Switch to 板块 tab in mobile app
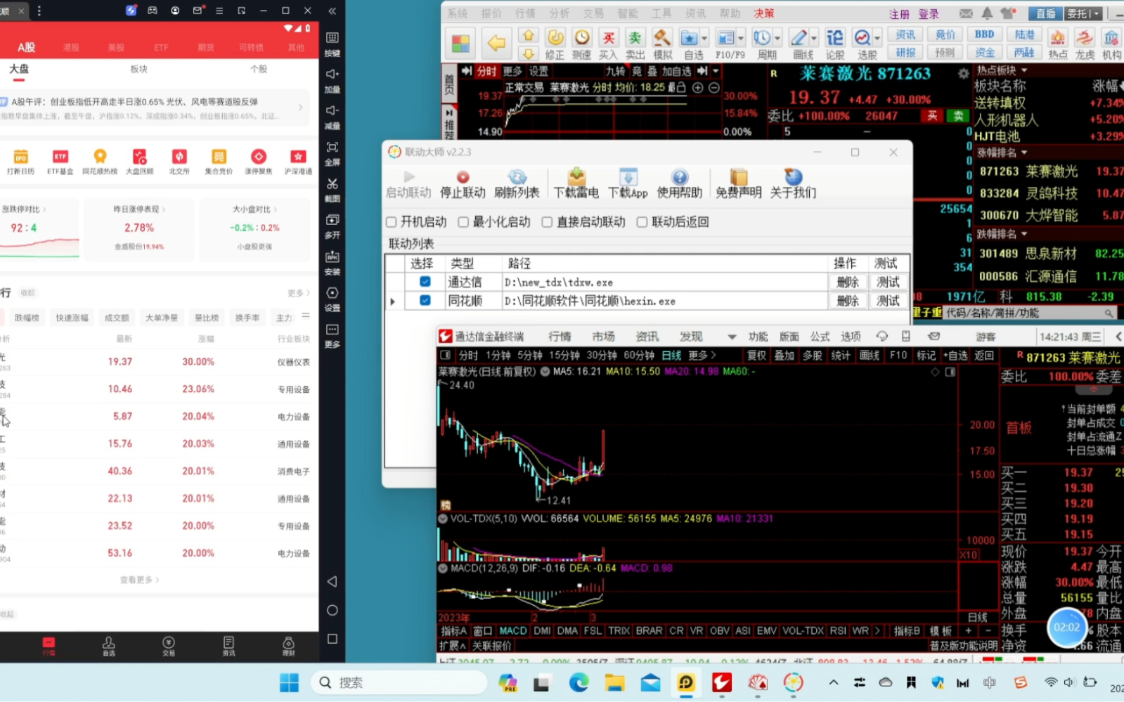Screen dimensions: 1124x702 [x=139, y=69]
